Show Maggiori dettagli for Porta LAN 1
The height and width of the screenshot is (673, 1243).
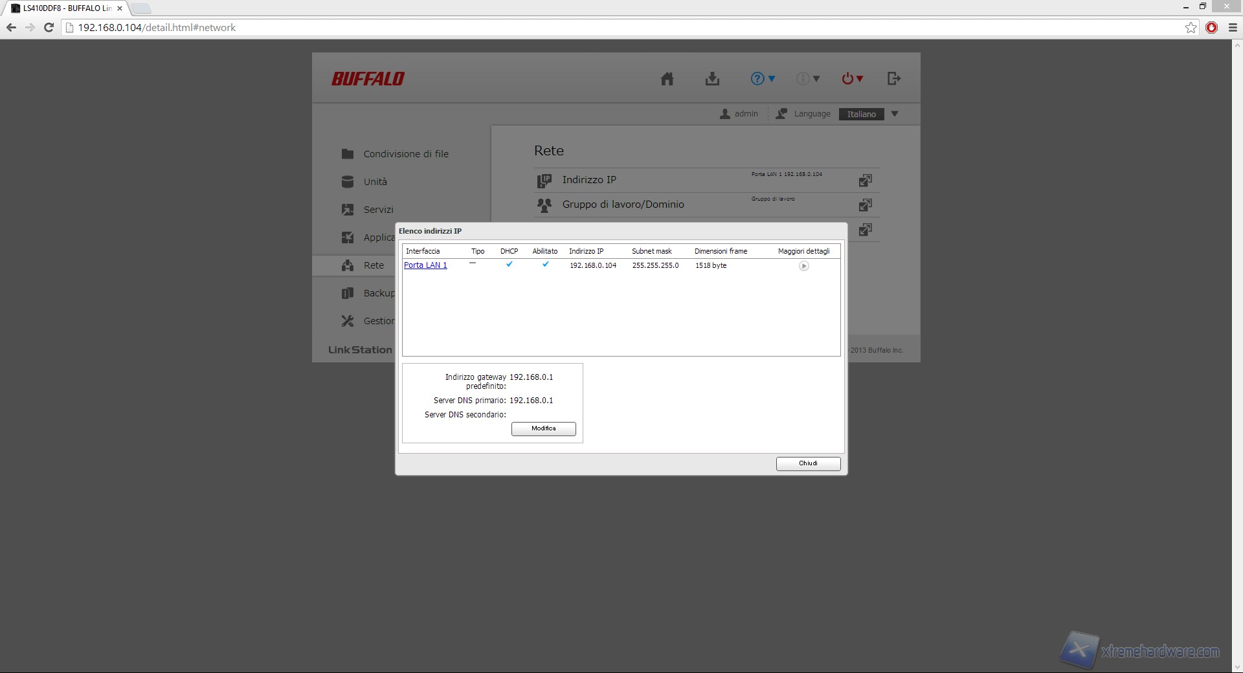pyautogui.click(x=803, y=266)
